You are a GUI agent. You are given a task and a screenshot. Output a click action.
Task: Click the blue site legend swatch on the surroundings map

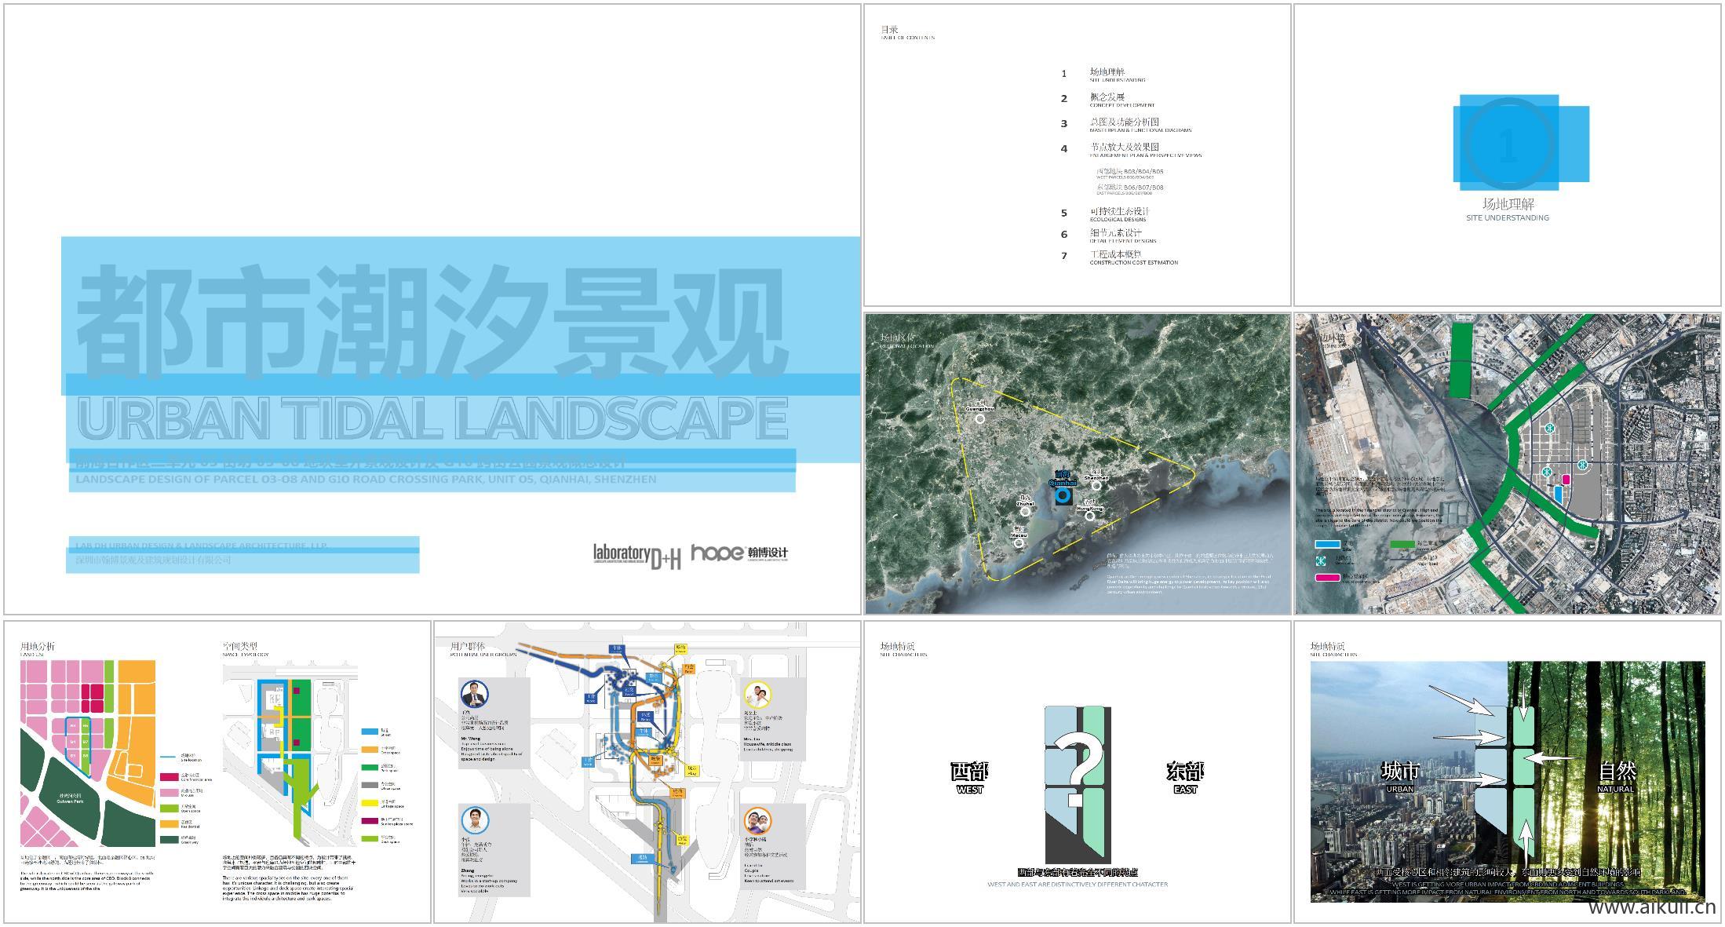click(x=1327, y=544)
